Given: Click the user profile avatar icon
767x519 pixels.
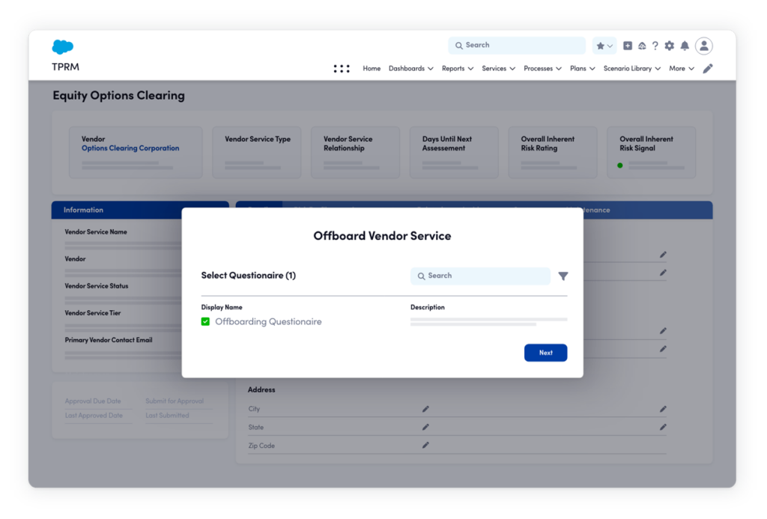Looking at the screenshot, I should 704,46.
